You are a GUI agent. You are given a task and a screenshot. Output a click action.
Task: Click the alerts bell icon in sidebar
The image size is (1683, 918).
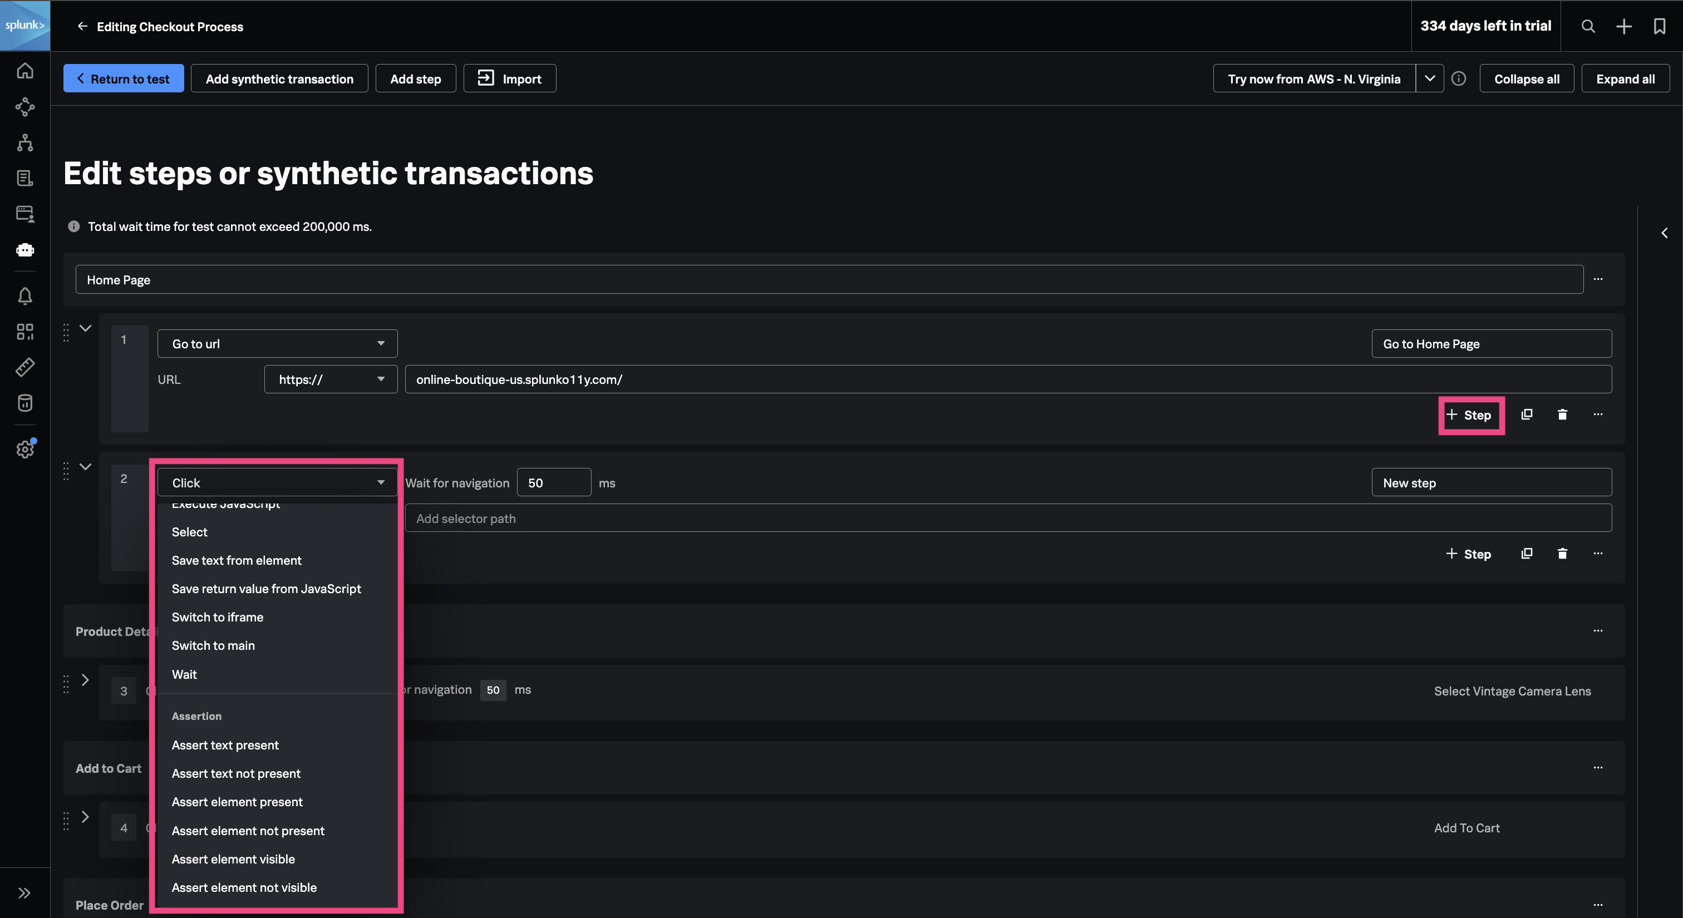pyautogui.click(x=25, y=296)
